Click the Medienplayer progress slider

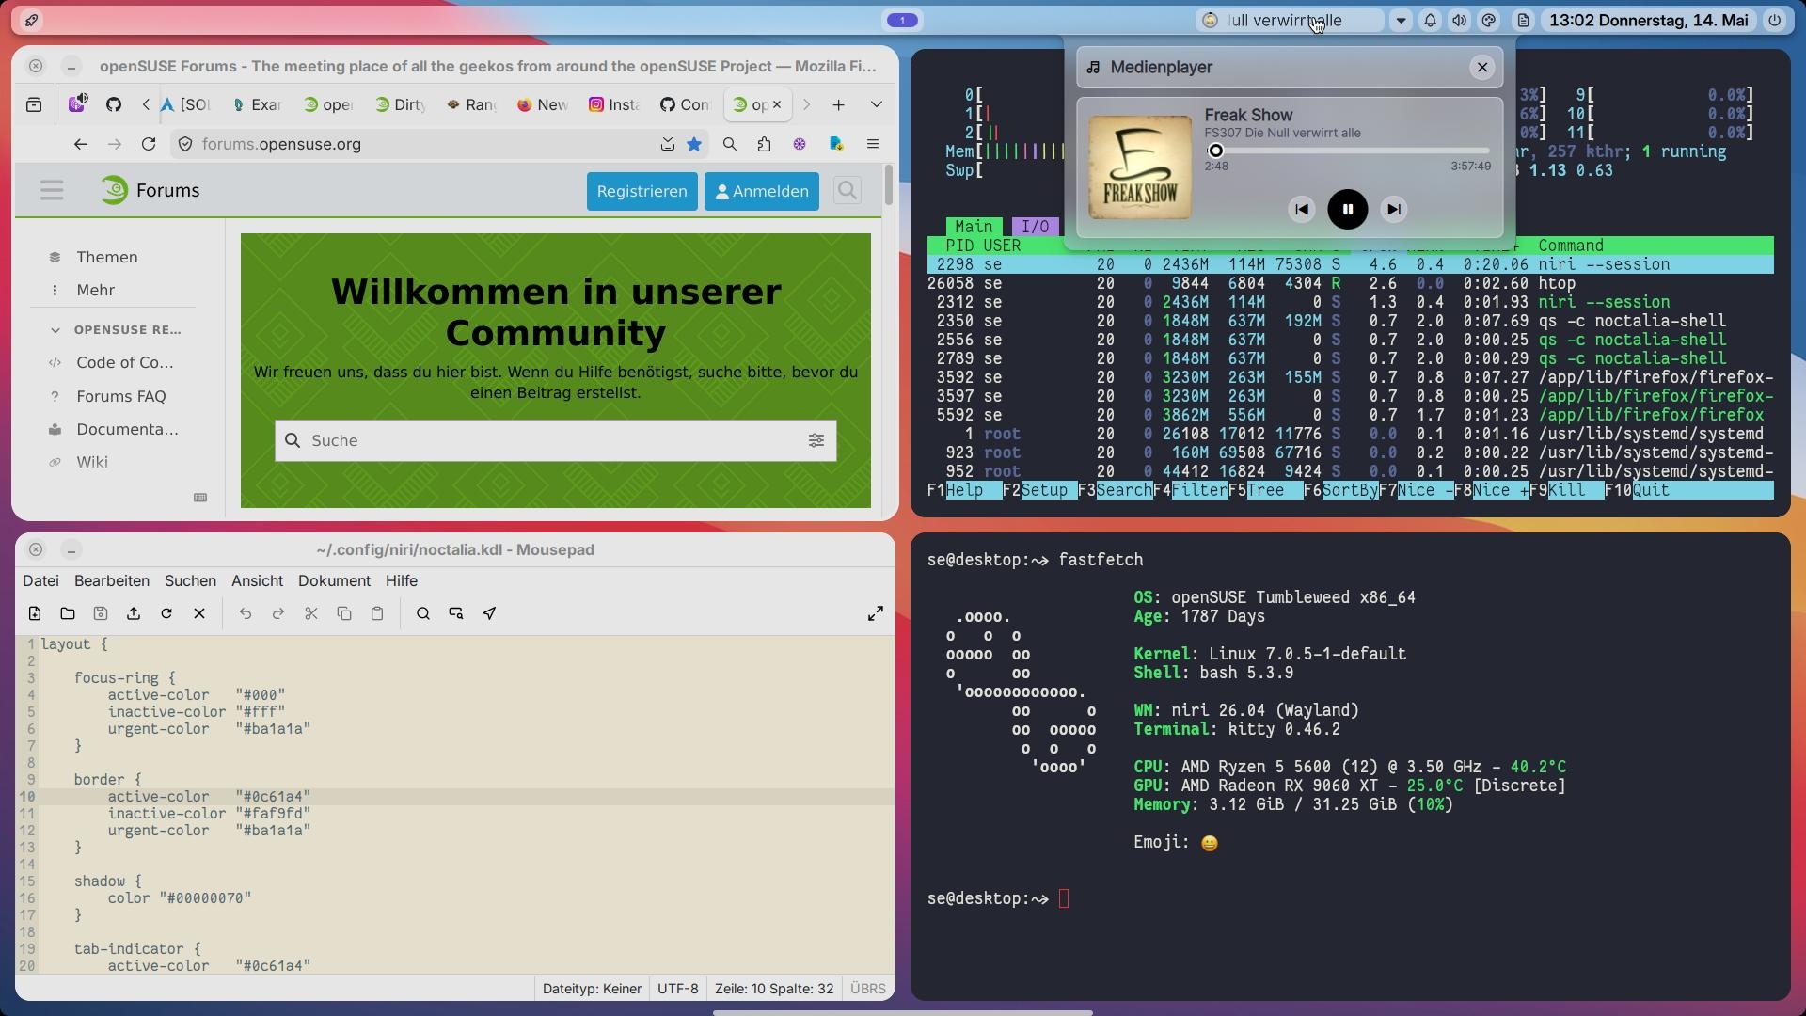1348,151
